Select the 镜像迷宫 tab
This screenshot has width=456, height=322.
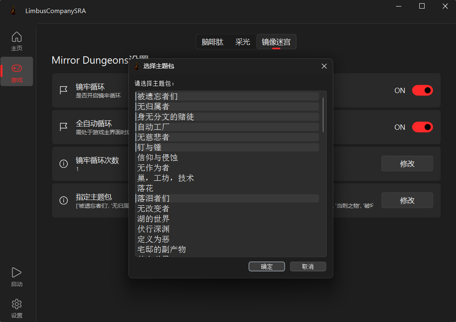pyautogui.click(x=276, y=42)
